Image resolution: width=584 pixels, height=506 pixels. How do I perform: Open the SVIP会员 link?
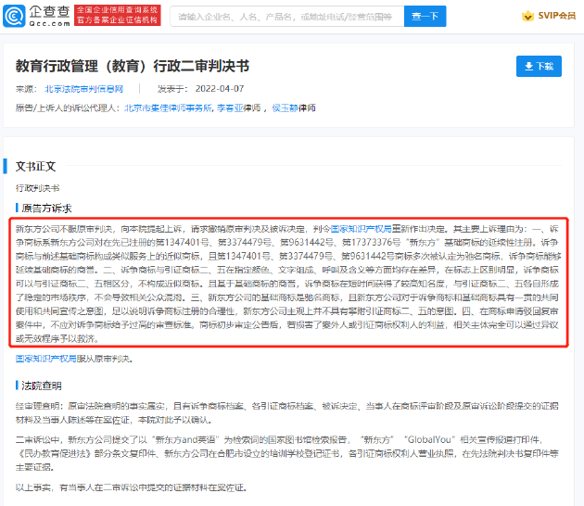pos(556,16)
